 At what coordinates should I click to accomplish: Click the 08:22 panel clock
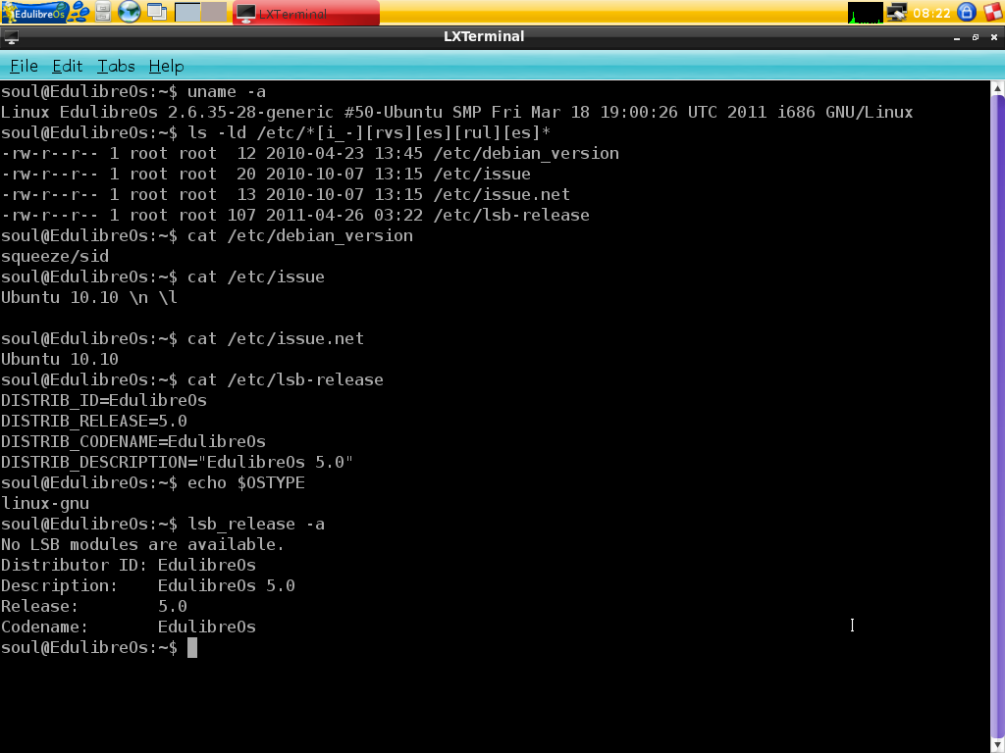click(x=931, y=13)
